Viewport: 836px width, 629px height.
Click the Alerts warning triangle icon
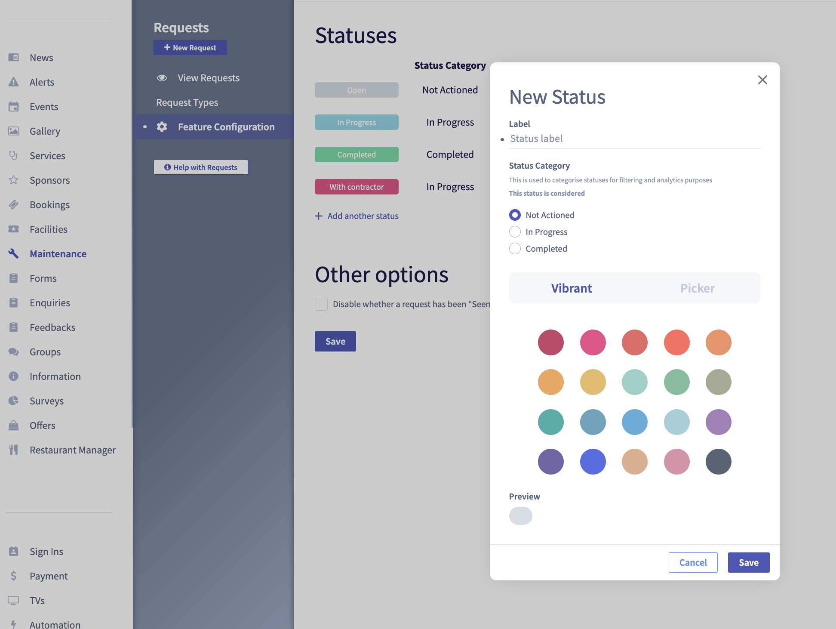pos(14,82)
